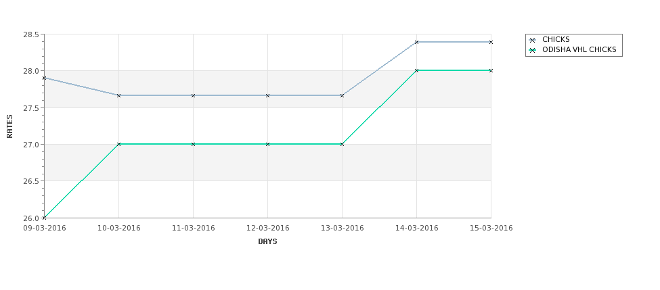Toggle the CHICKS series legend label

[x=556, y=39]
